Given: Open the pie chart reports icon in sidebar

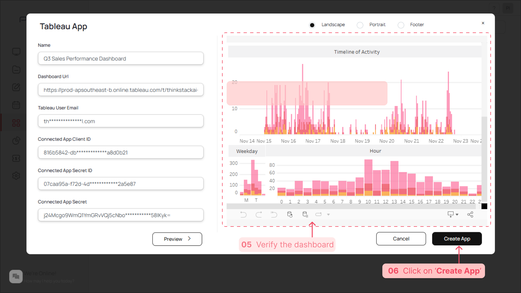Looking at the screenshot, I should tap(16, 141).
